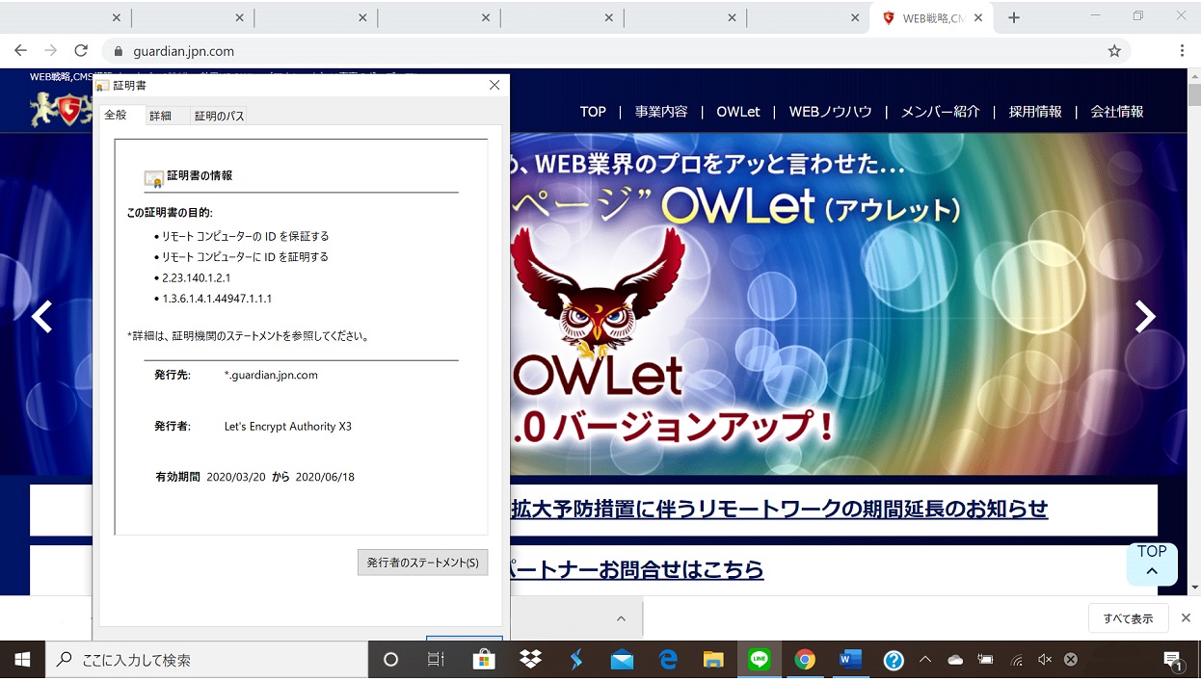The height and width of the screenshot is (681, 1201).
Task: Click the リモート コンピューターの ID を保証する line
Action: [245, 236]
